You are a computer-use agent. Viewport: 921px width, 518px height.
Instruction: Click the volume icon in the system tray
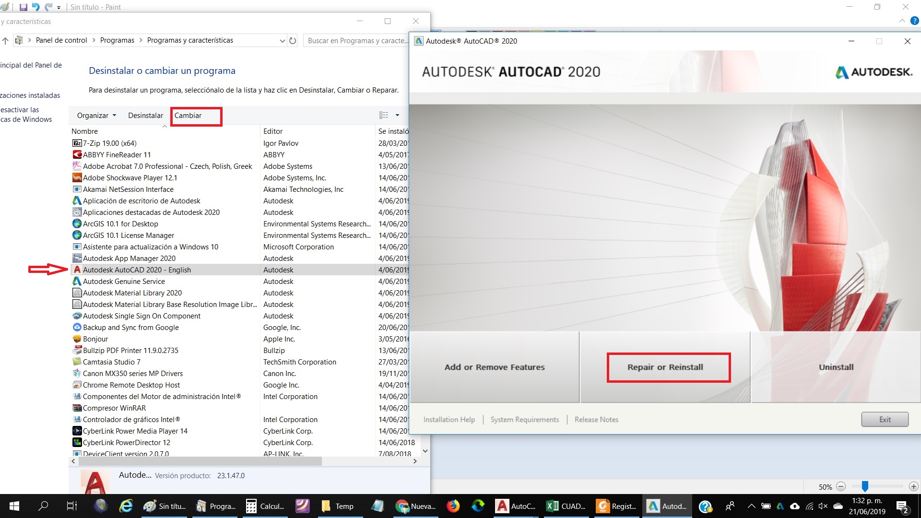(x=823, y=506)
